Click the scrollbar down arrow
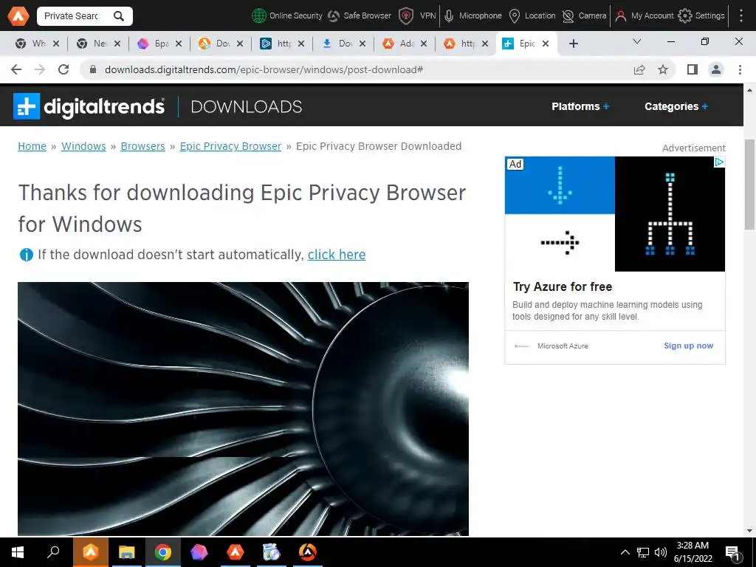This screenshot has height=567, width=756. (x=749, y=531)
